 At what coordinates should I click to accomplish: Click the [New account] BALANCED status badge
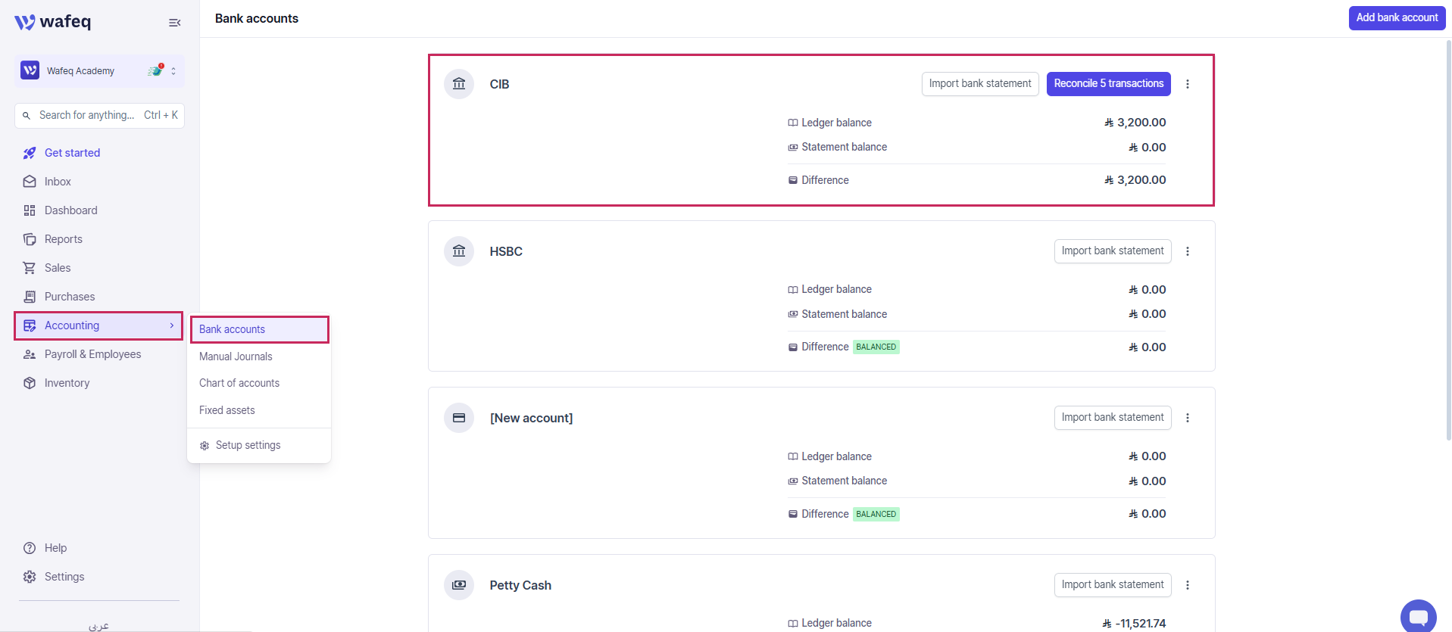(x=876, y=515)
